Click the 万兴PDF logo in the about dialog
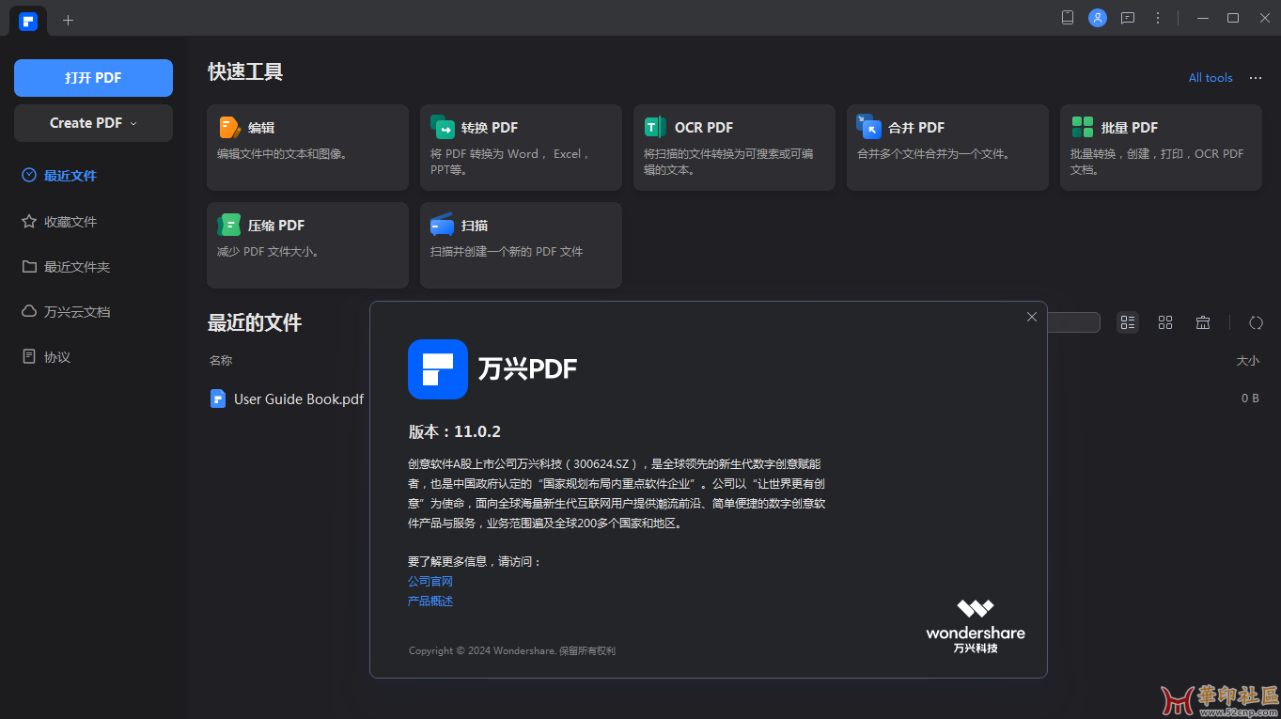This screenshot has height=719, width=1281. click(x=438, y=369)
